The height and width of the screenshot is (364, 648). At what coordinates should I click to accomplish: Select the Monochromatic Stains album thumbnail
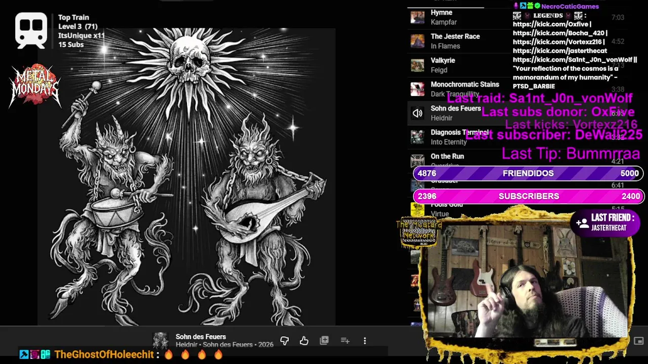417,89
